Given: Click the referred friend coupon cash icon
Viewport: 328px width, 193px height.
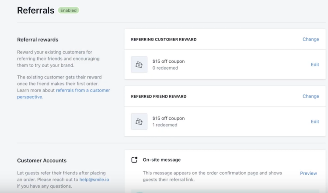Looking at the screenshot, I should coord(139,122).
